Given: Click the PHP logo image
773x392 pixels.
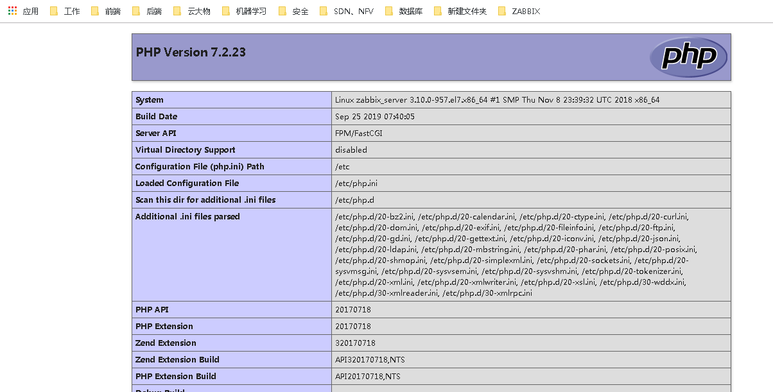Looking at the screenshot, I should (x=688, y=56).
